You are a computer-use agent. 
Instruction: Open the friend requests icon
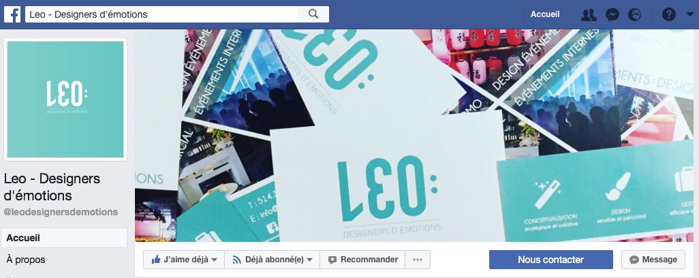pyautogui.click(x=589, y=15)
